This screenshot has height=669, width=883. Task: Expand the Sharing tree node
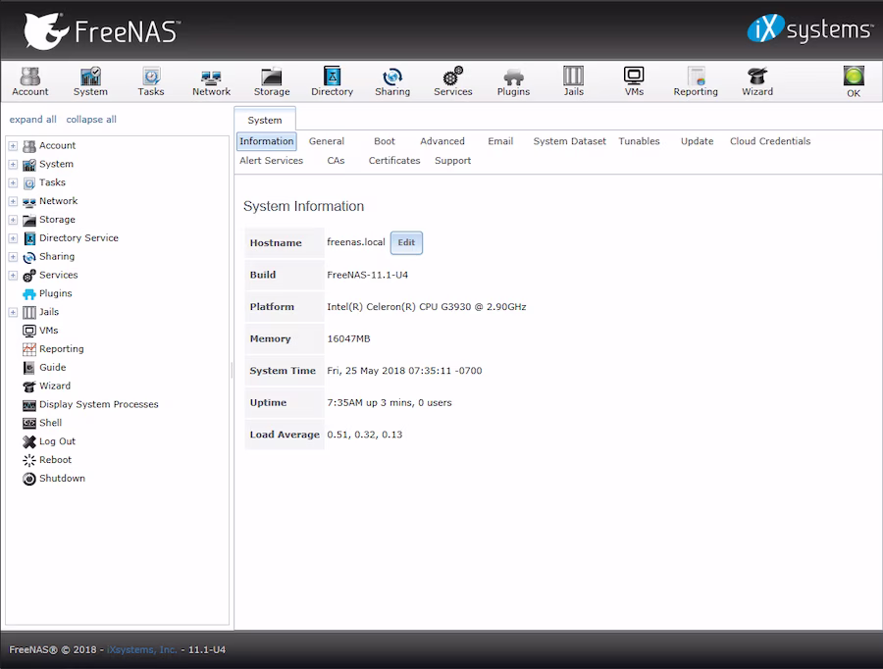(13, 257)
